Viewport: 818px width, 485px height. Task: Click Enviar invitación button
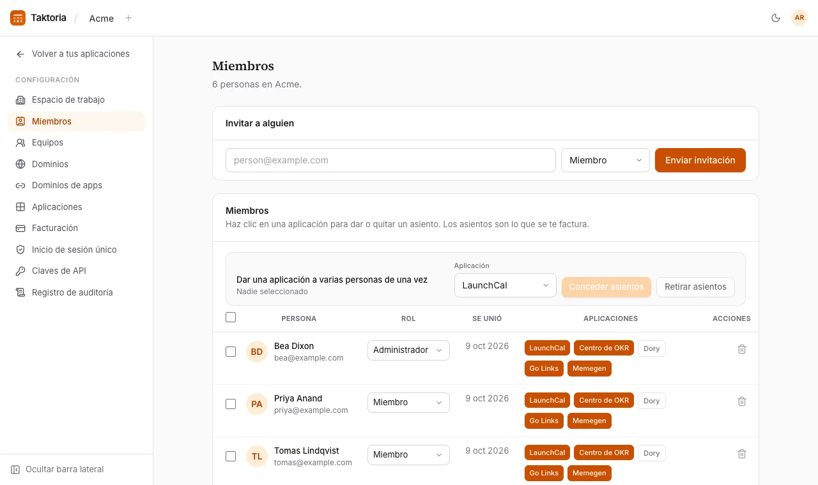[700, 160]
